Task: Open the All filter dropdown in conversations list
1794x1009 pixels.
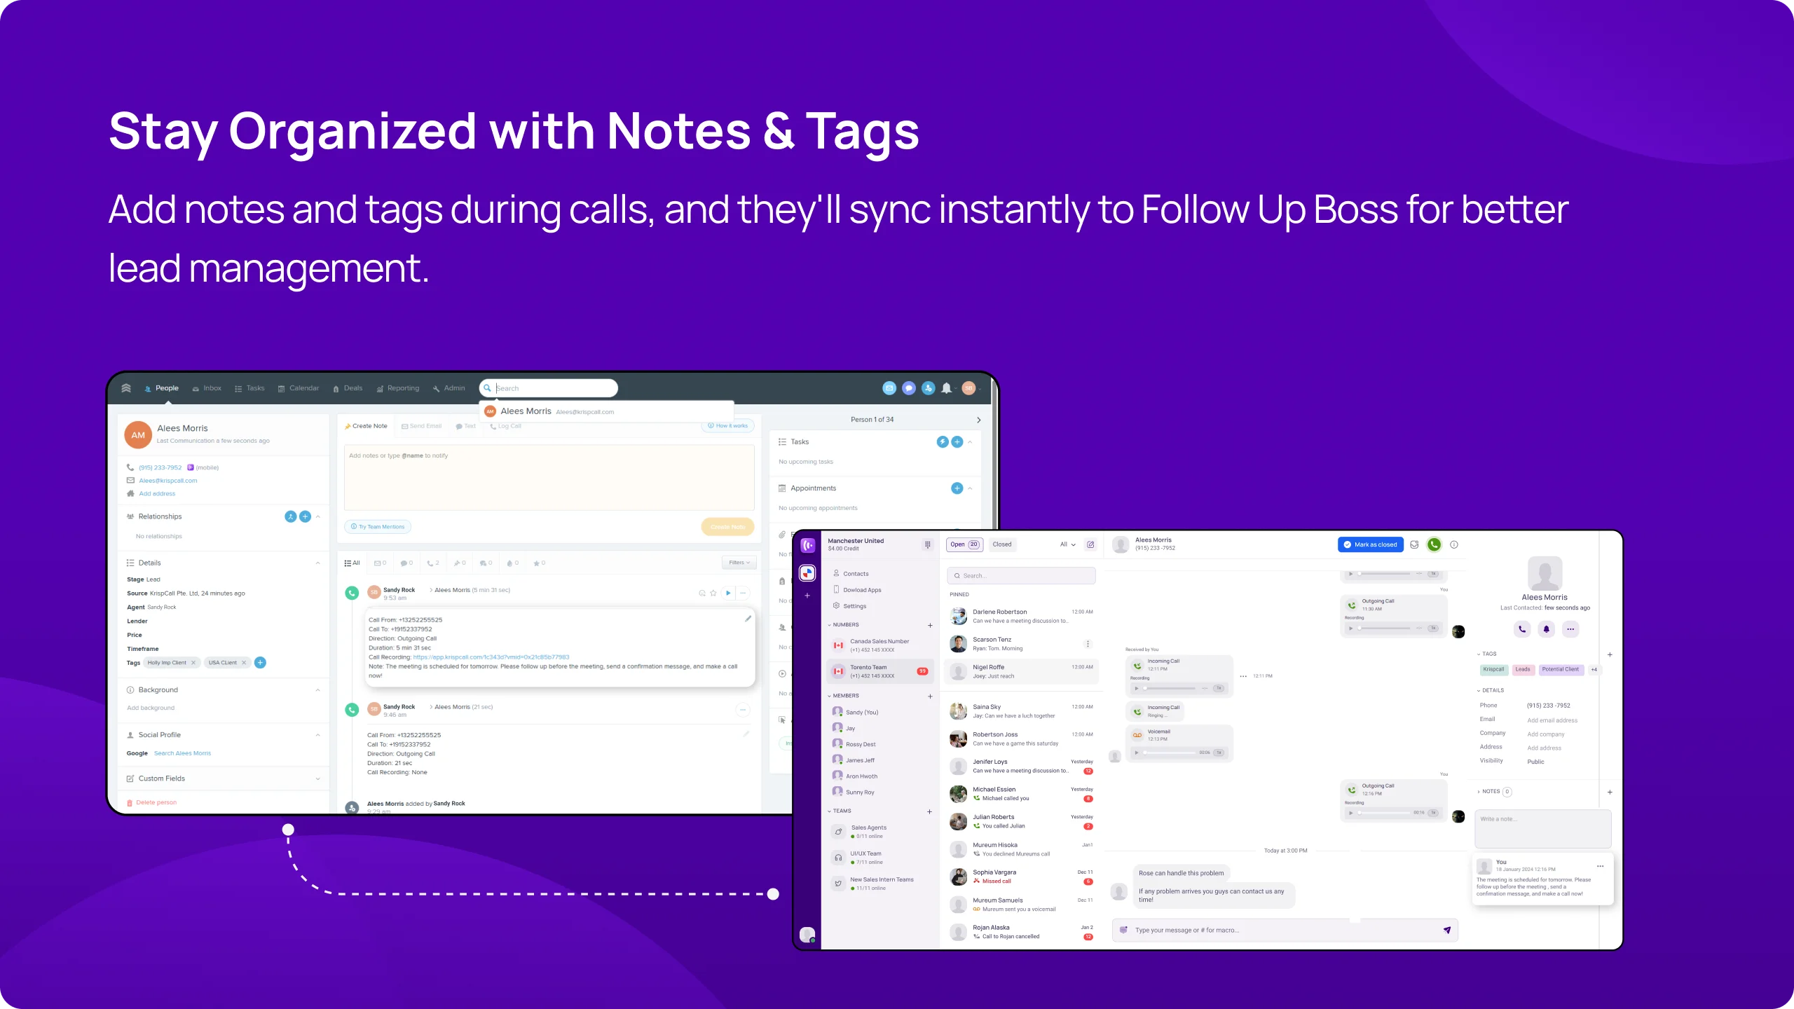Action: pyautogui.click(x=1067, y=544)
